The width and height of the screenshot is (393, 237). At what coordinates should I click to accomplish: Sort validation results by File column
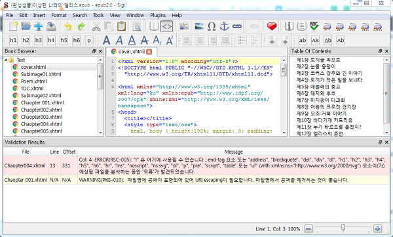point(26,152)
